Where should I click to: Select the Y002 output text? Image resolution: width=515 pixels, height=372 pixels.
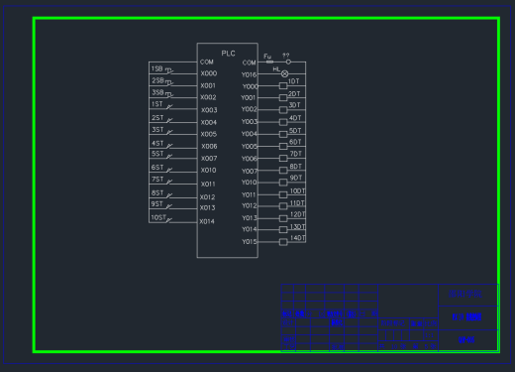(249, 109)
